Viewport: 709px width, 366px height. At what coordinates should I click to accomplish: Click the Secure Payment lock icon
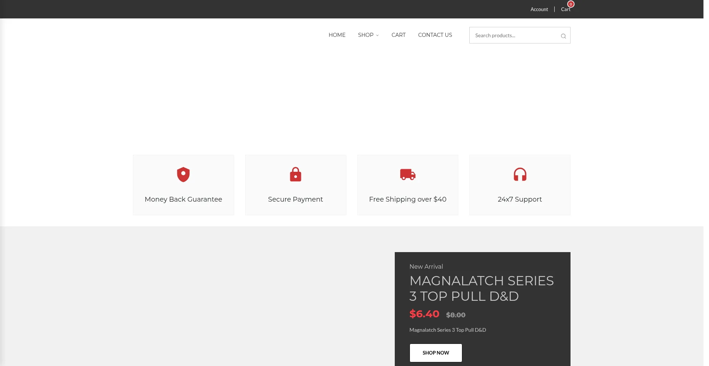295,174
